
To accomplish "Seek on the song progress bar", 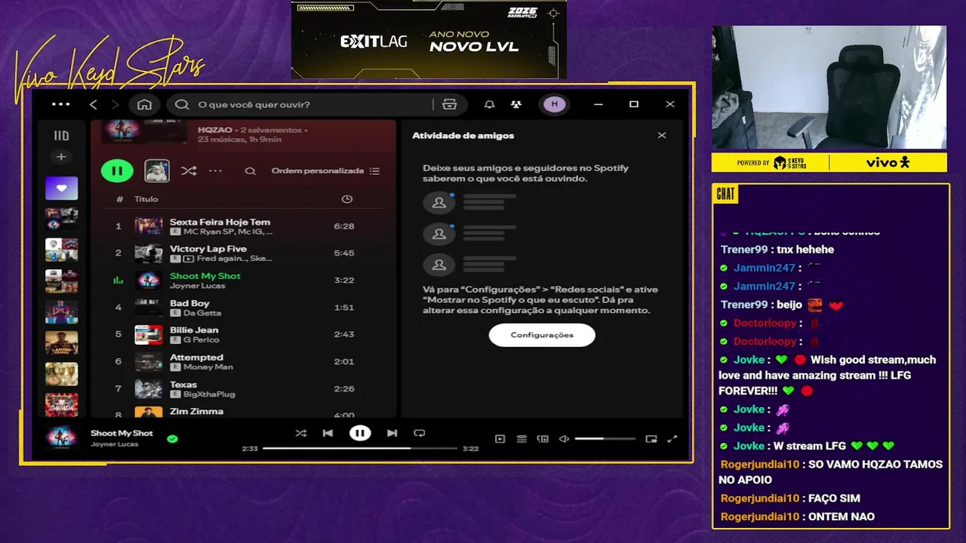I will (x=360, y=448).
